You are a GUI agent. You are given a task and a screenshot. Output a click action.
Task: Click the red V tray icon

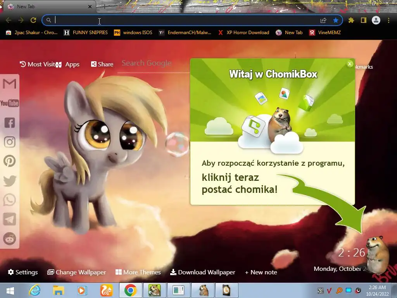pyautogui.click(x=330, y=290)
